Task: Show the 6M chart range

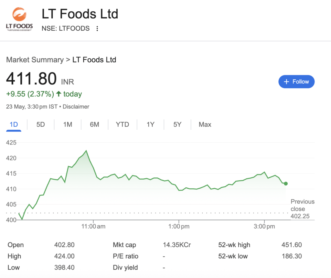Action: pos(94,124)
